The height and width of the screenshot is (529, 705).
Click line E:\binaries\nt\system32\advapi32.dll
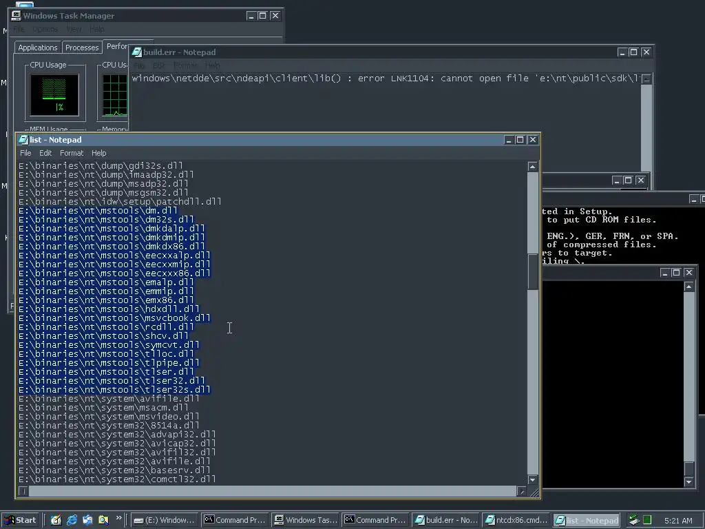(117, 435)
